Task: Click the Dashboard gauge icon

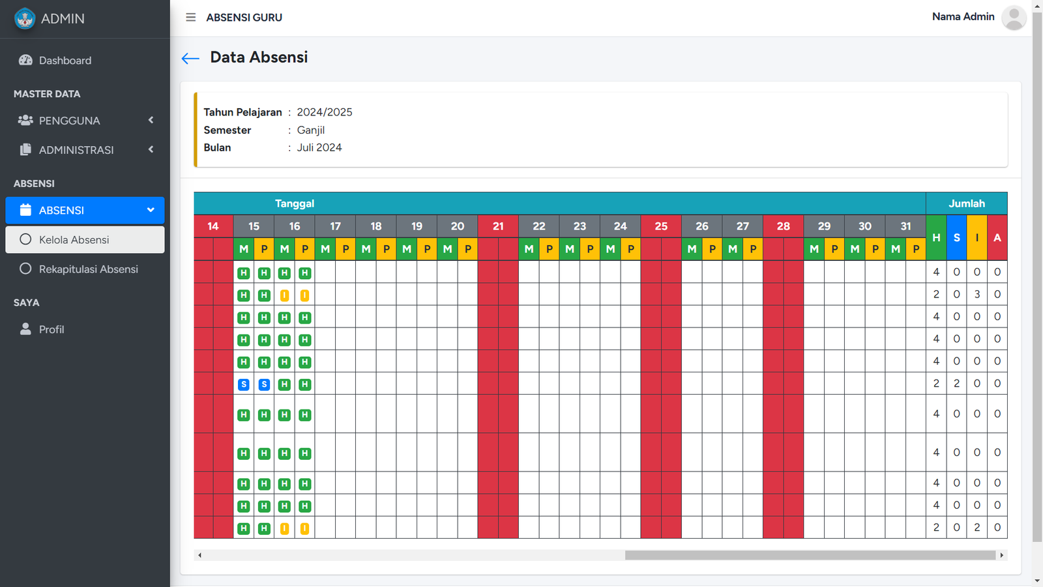Action: click(x=25, y=60)
